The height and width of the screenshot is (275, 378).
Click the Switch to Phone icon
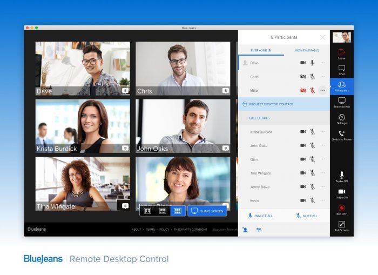(x=341, y=134)
